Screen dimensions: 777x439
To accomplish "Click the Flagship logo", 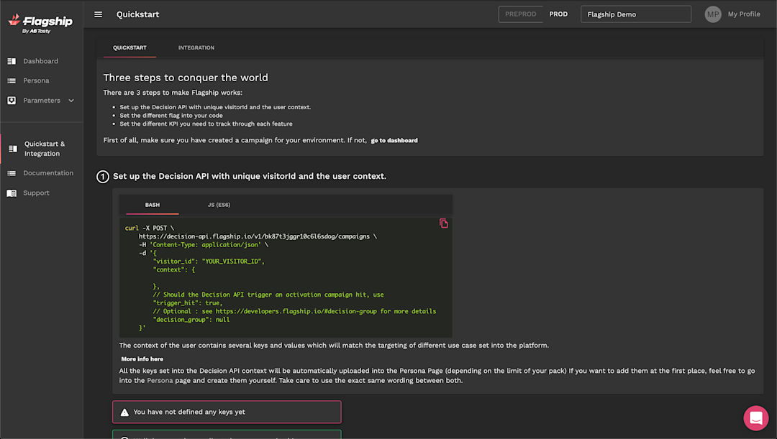I will pyautogui.click(x=40, y=23).
